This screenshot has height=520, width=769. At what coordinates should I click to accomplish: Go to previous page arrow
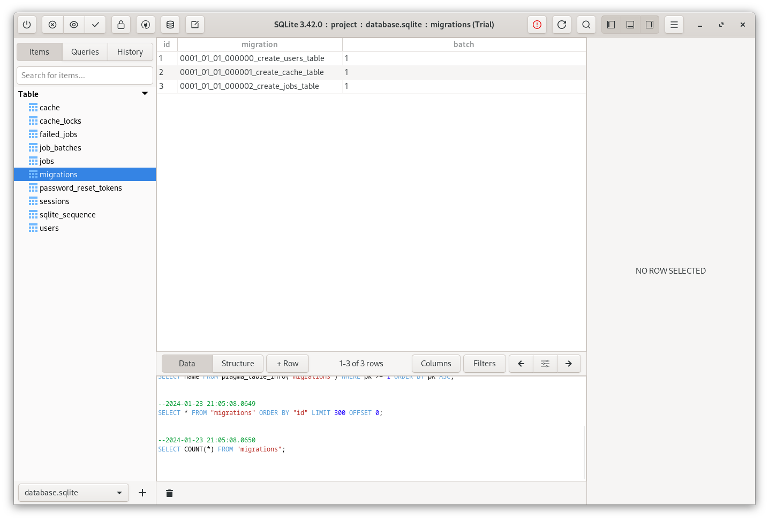point(521,364)
